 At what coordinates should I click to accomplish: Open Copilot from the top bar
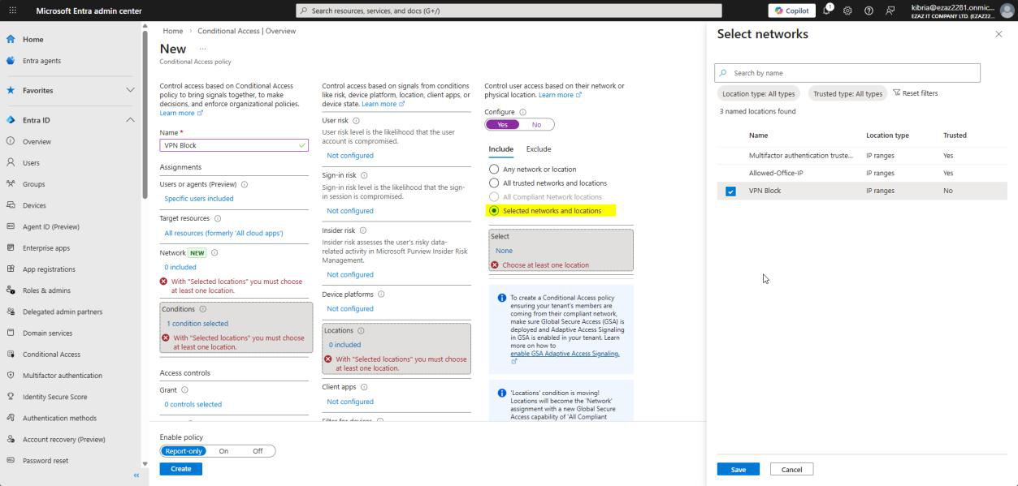[x=792, y=11]
